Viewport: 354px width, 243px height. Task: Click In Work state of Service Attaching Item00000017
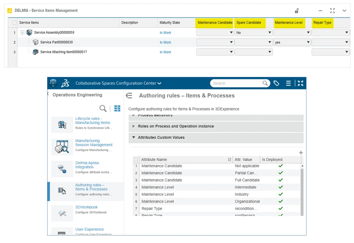coord(165,52)
